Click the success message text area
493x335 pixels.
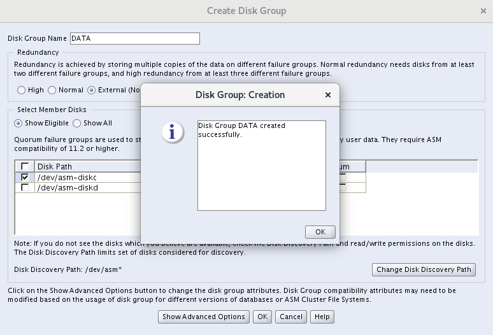(261, 166)
